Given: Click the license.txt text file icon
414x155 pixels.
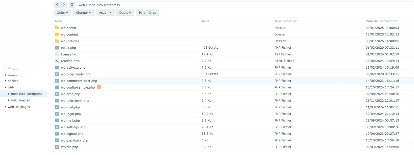Looking at the screenshot, I should click(57, 54).
